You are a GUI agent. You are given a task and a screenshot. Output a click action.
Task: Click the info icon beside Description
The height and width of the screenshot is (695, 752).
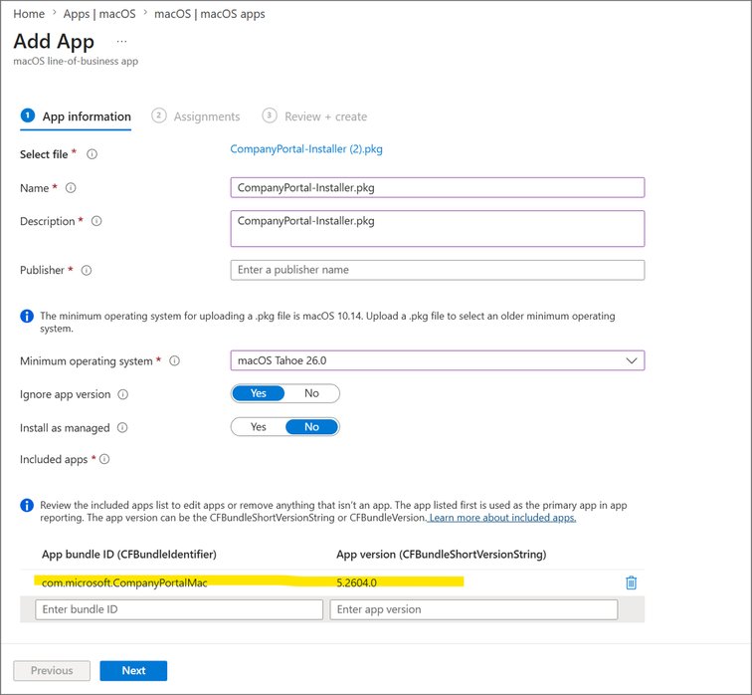(96, 221)
